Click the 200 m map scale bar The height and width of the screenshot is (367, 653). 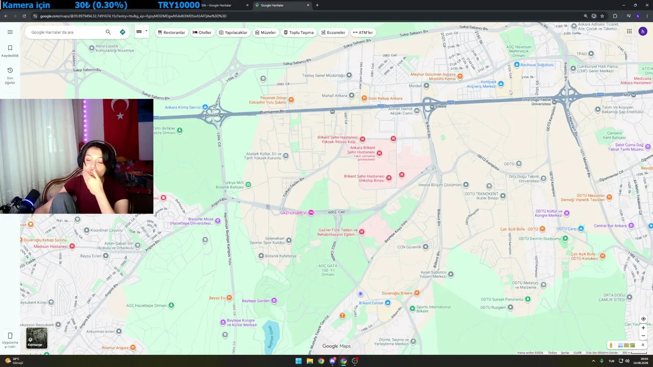pyautogui.click(x=634, y=353)
